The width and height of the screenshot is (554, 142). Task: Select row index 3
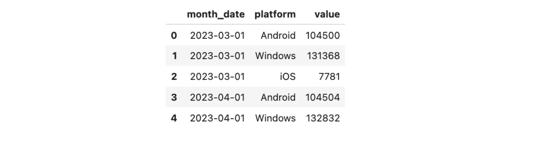point(174,97)
